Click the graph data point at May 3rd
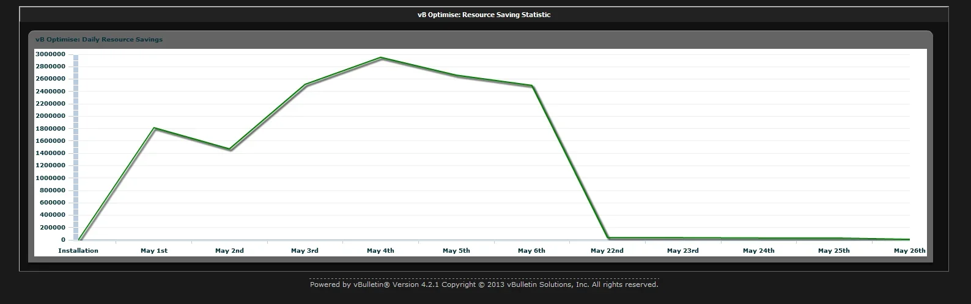This screenshot has height=304, width=971. coord(305,85)
